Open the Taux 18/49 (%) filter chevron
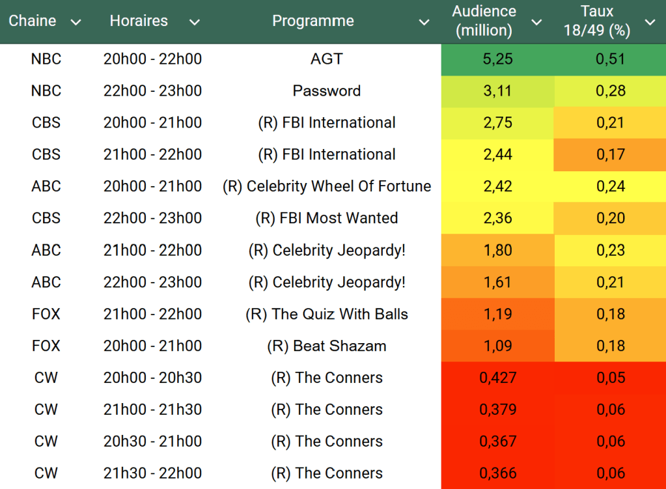 650,22
